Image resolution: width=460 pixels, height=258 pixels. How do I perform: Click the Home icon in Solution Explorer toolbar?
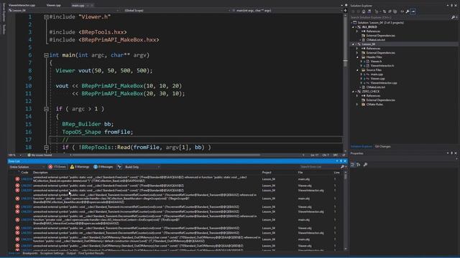coord(364,11)
